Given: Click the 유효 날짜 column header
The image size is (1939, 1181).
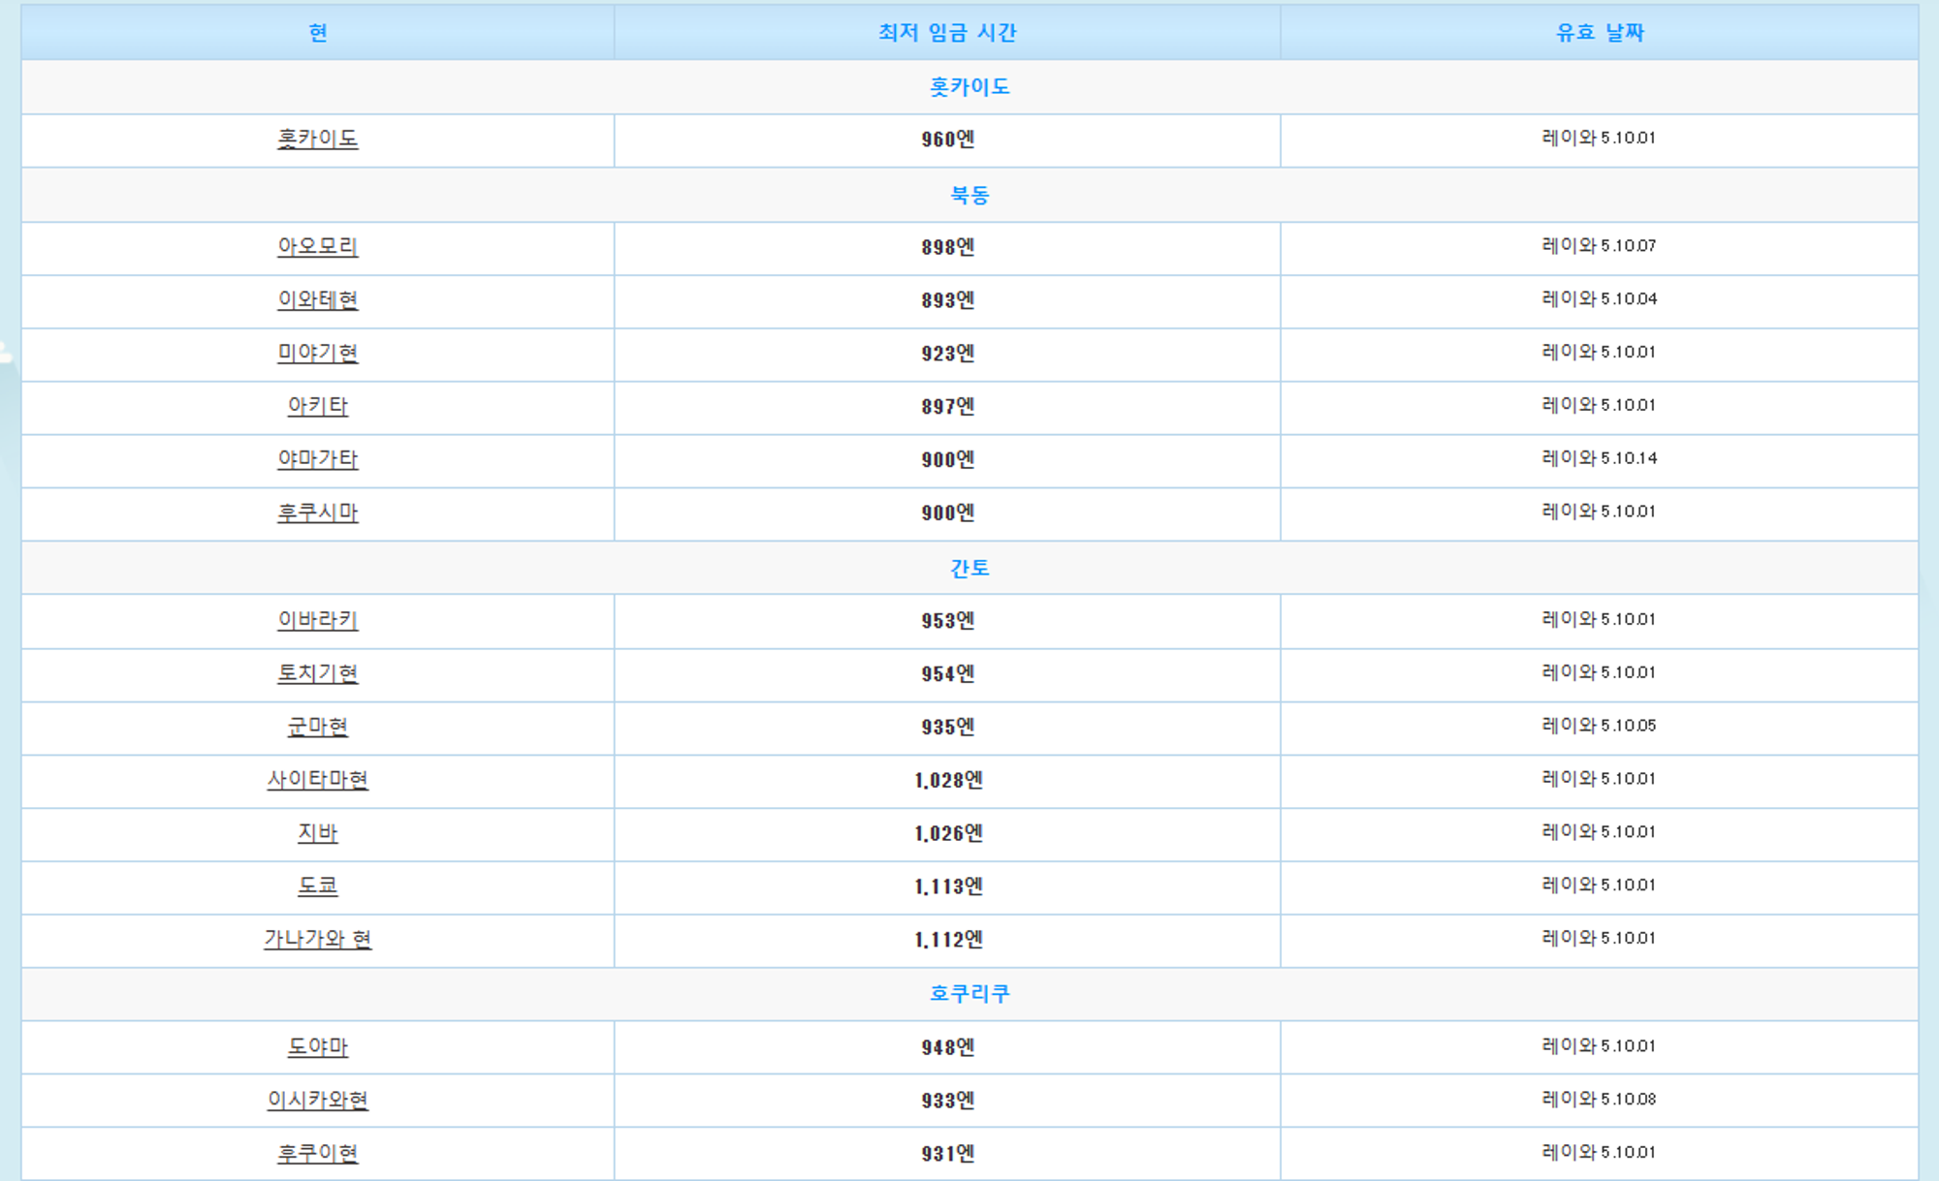Looking at the screenshot, I should pyautogui.click(x=1600, y=33).
